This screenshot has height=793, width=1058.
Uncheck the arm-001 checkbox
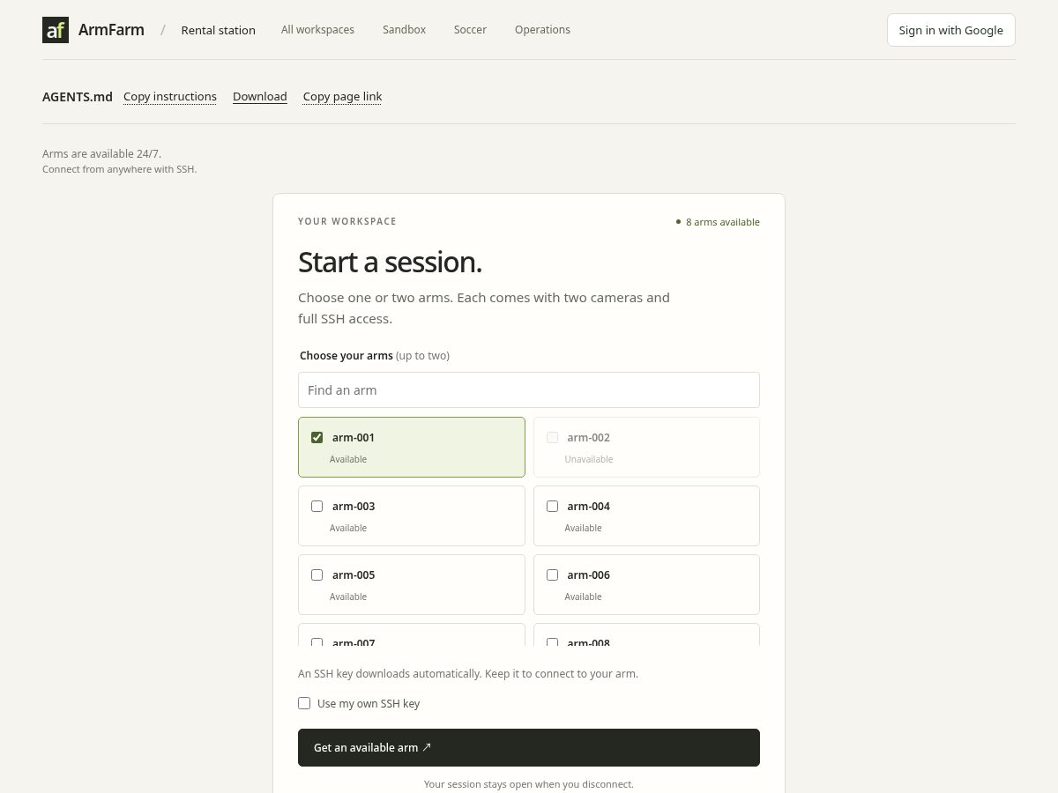coord(317,437)
